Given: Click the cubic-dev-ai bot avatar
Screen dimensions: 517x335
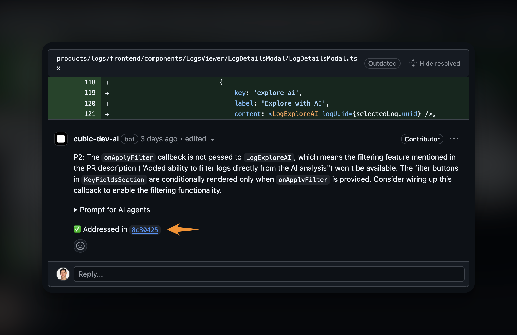Looking at the screenshot, I should (x=61, y=139).
